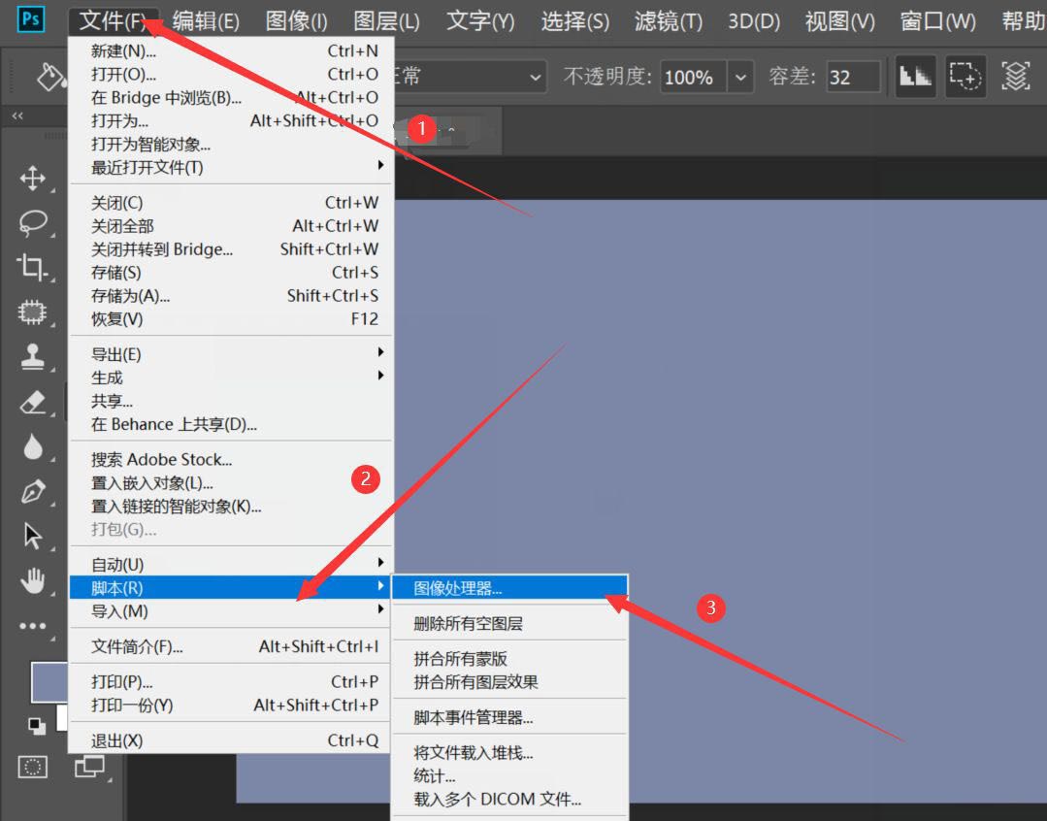Select 脚本(R) menu entry
Image resolution: width=1047 pixels, height=821 pixels.
pos(231,588)
